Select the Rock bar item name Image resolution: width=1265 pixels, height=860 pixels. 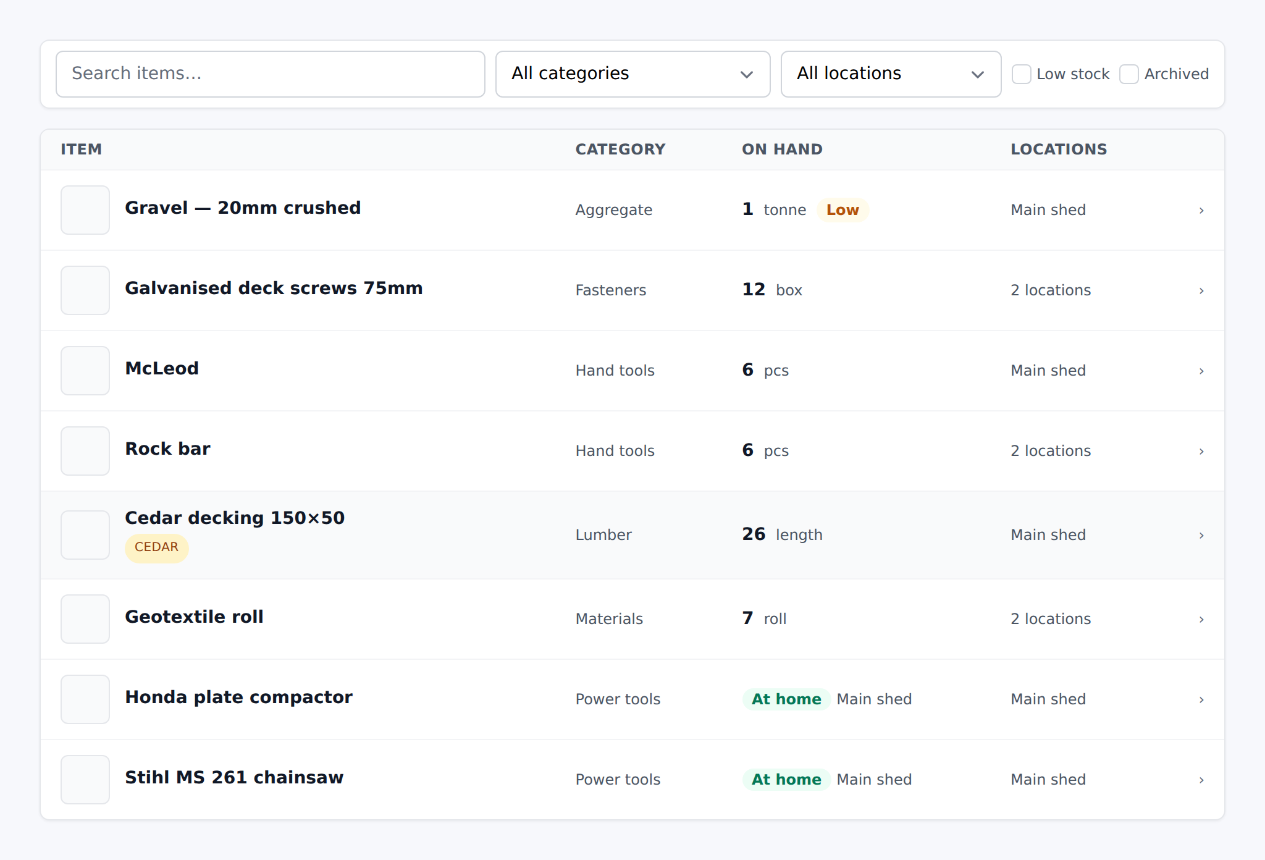click(x=167, y=449)
